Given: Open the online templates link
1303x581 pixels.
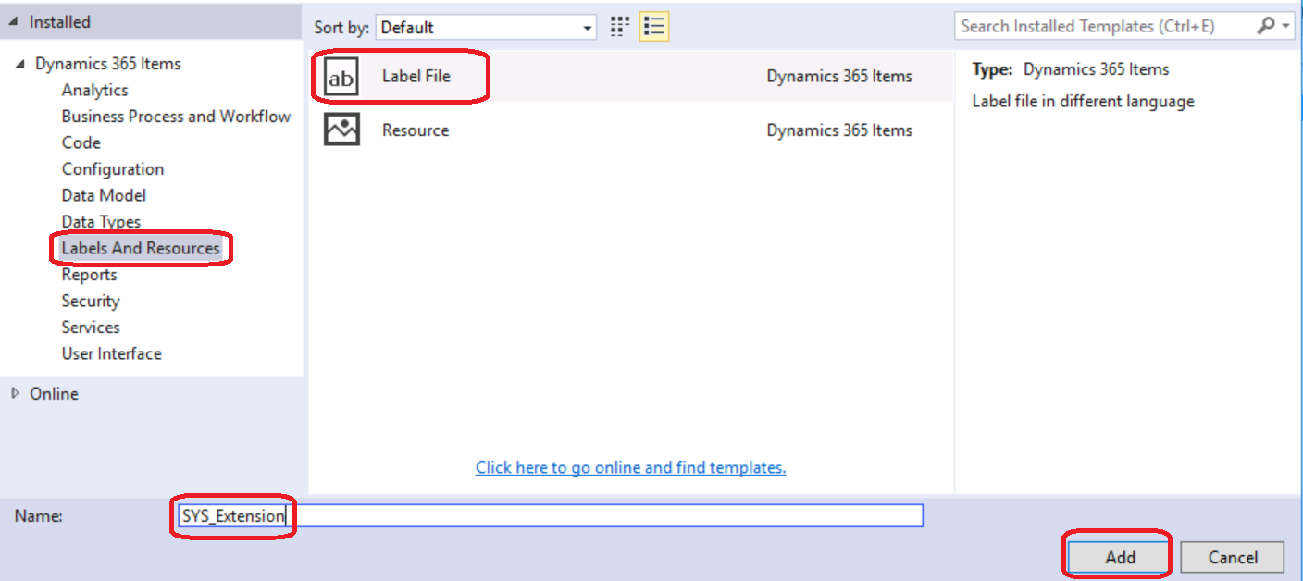Looking at the screenshot, I should pos(630,467).
